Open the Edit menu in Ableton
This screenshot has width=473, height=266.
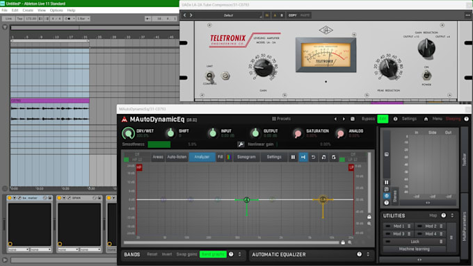[x=15, y=10]
